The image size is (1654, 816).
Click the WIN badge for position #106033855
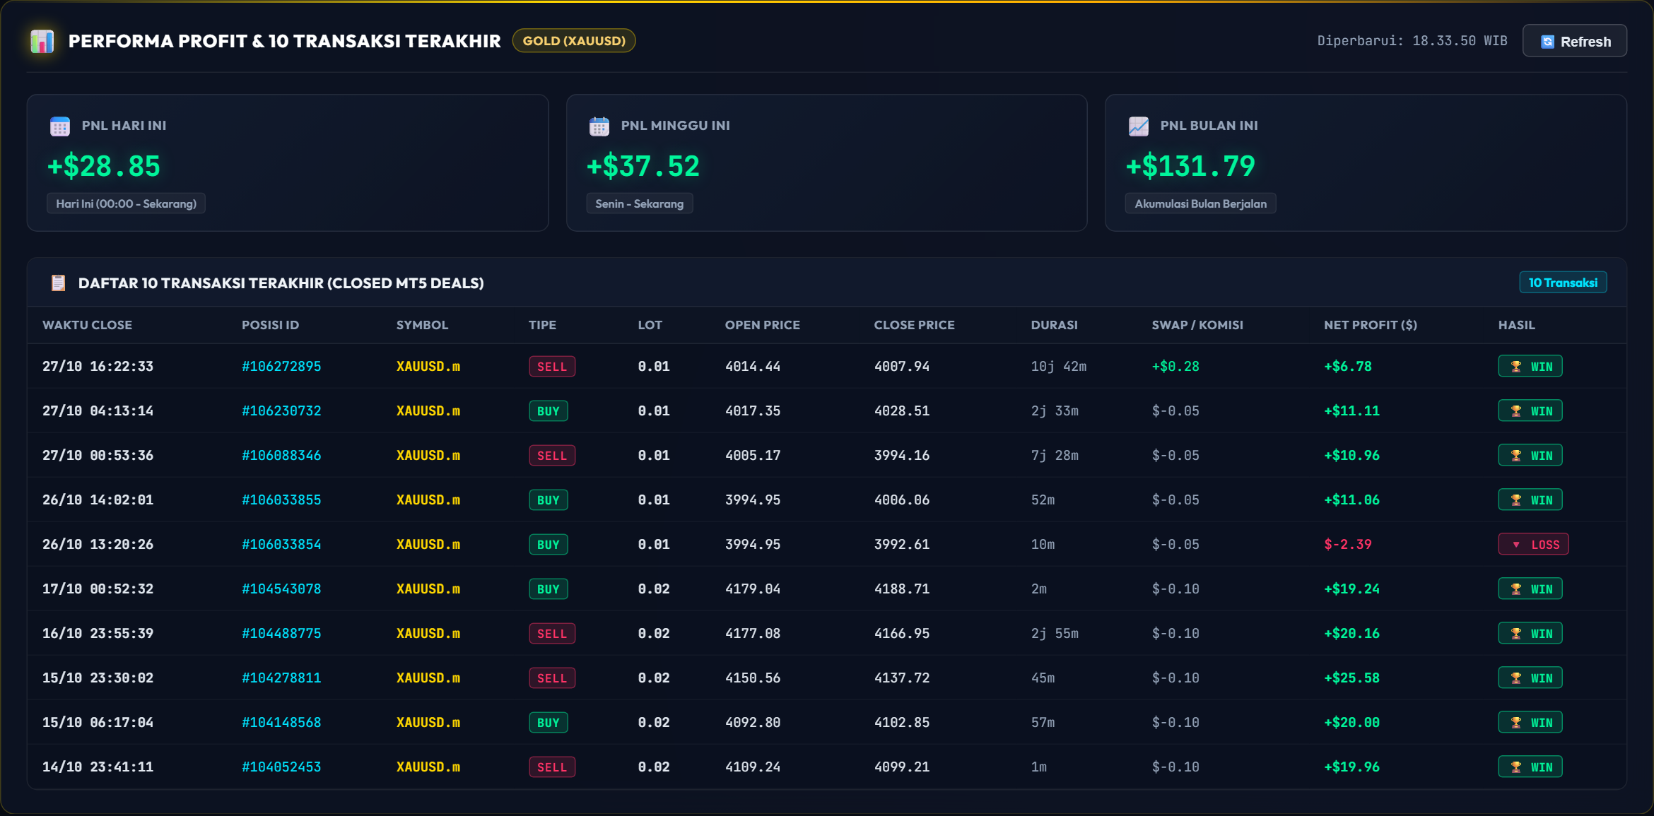1530,499
